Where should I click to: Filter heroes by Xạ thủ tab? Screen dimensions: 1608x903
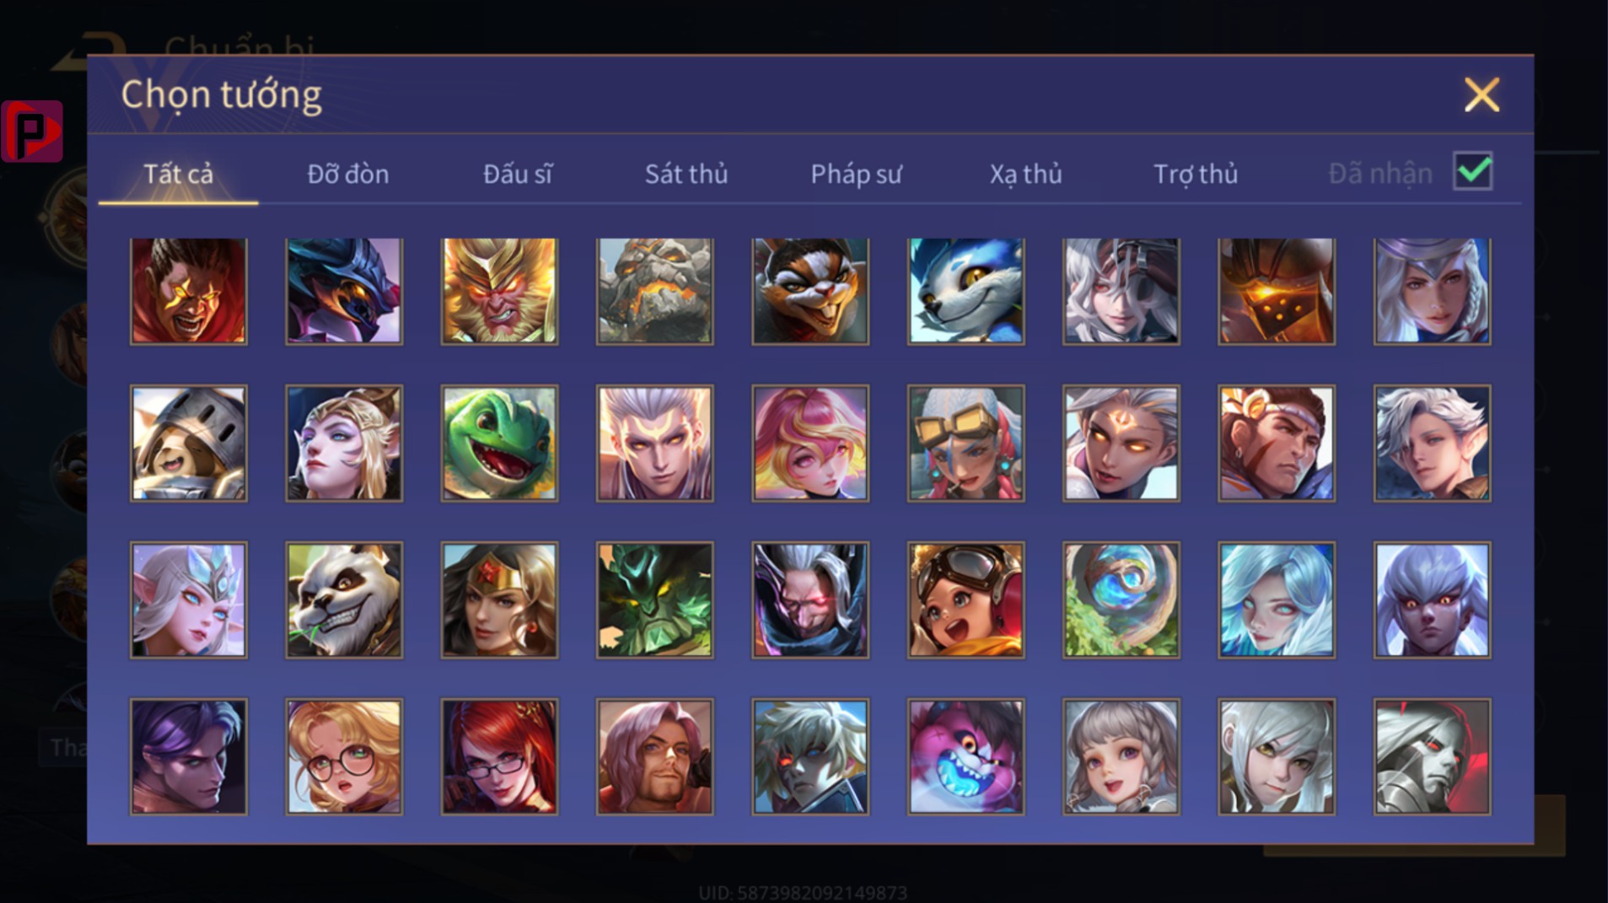coord(1025,174)
